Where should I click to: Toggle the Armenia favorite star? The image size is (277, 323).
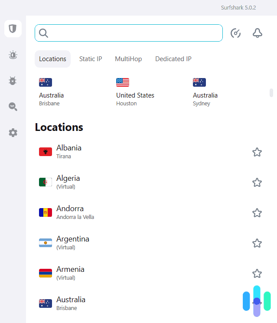257,273
